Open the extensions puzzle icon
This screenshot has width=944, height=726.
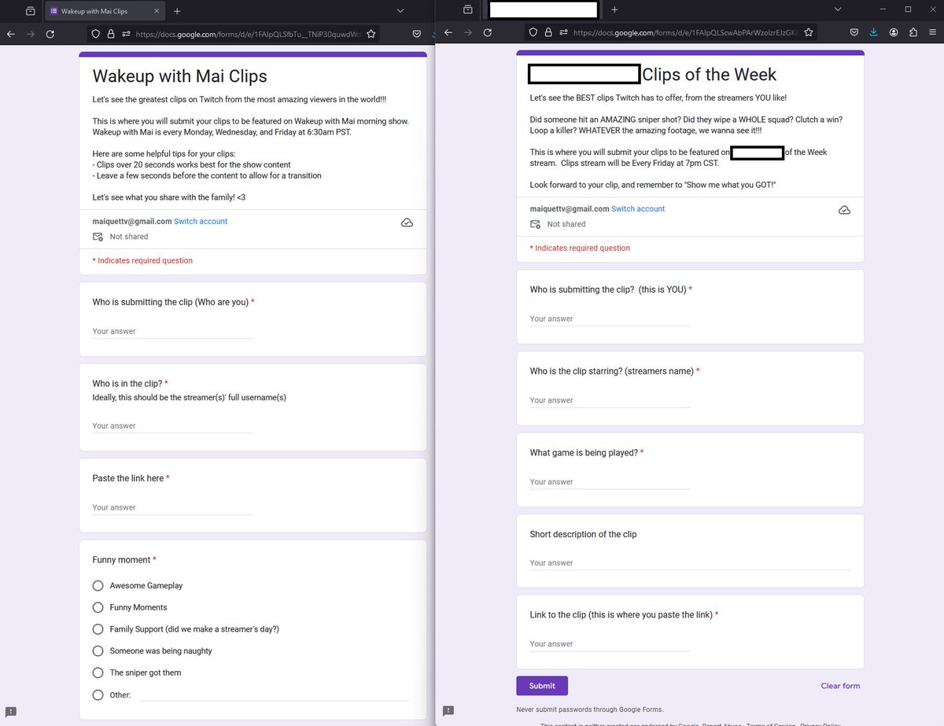pyautogui.click(x=913, y=32)
